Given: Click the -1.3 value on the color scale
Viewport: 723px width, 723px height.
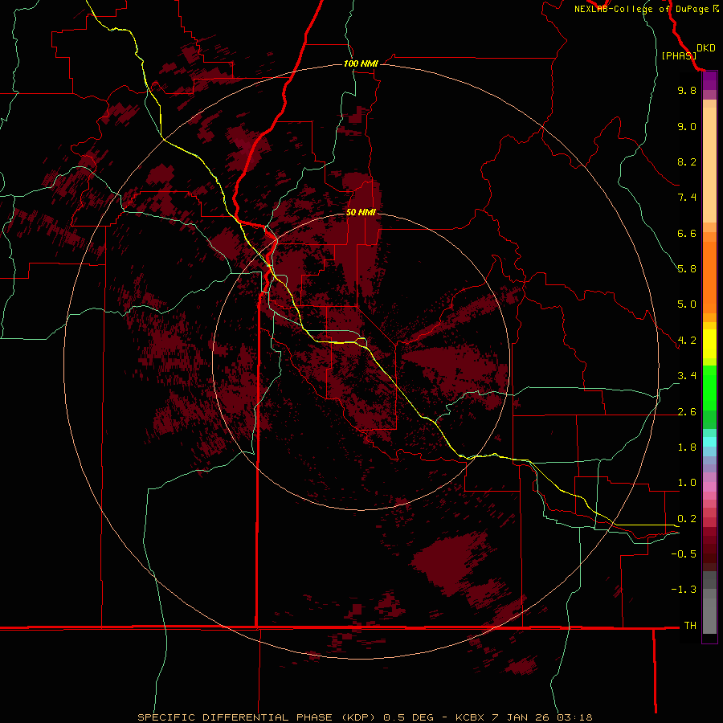Looking at the screenshot, I should 684,590.
